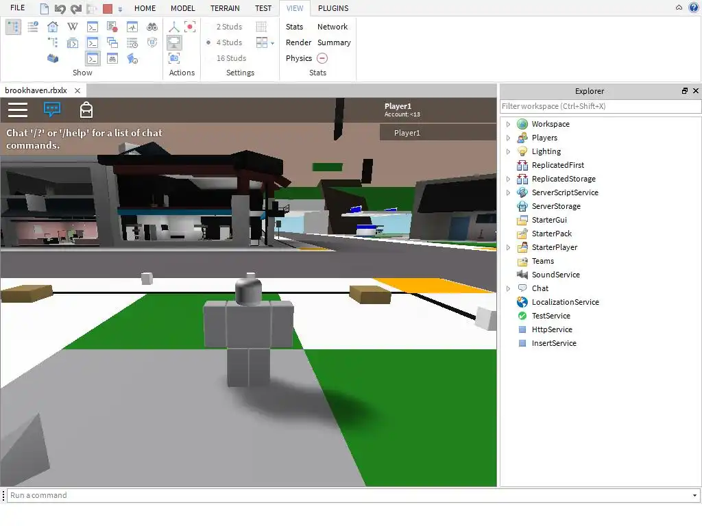Toggle the in-game chat bubble icon
Screen dimensions: 702x526
coord(52,110)
